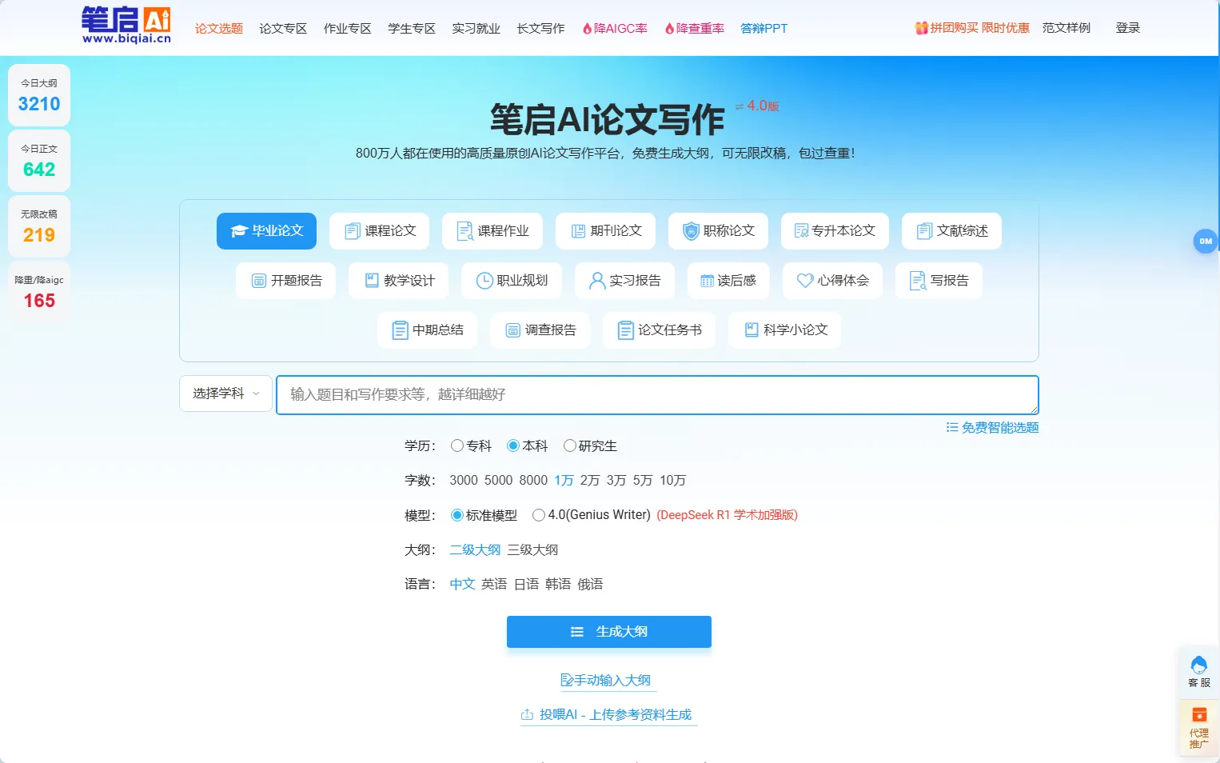1220x763 pixels.
Task: Open the 范文样例 link
Action: [1067, 28]
